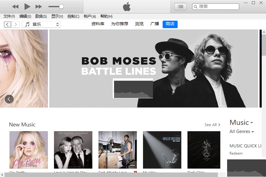Open the Willie Nelson My Way album
This screenshot has height=177, width=266.
tap(162, 150)
